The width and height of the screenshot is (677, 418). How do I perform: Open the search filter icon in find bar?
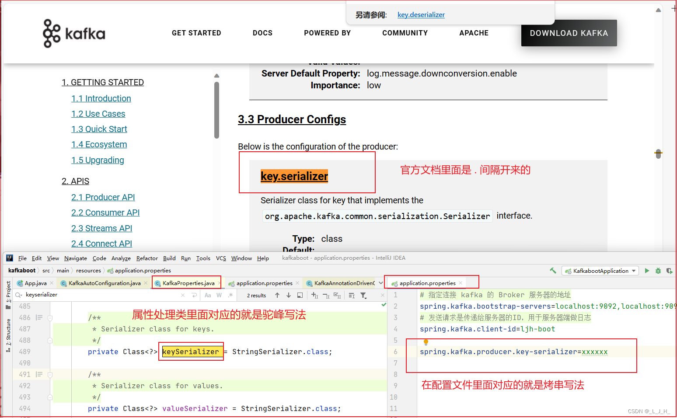[363, 295]
